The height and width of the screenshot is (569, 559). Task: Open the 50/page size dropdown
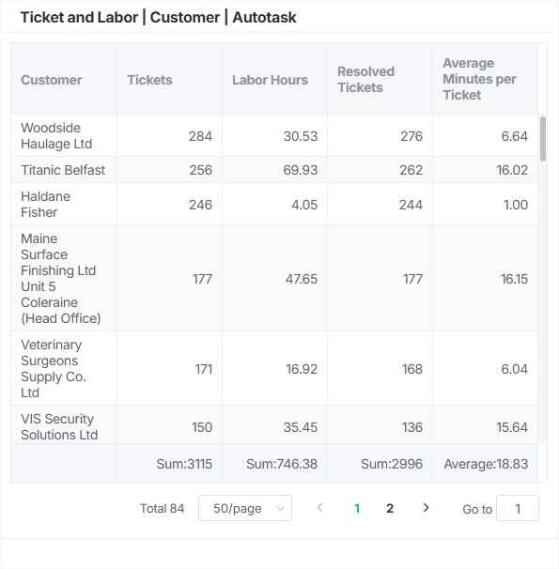click(245, 508)
